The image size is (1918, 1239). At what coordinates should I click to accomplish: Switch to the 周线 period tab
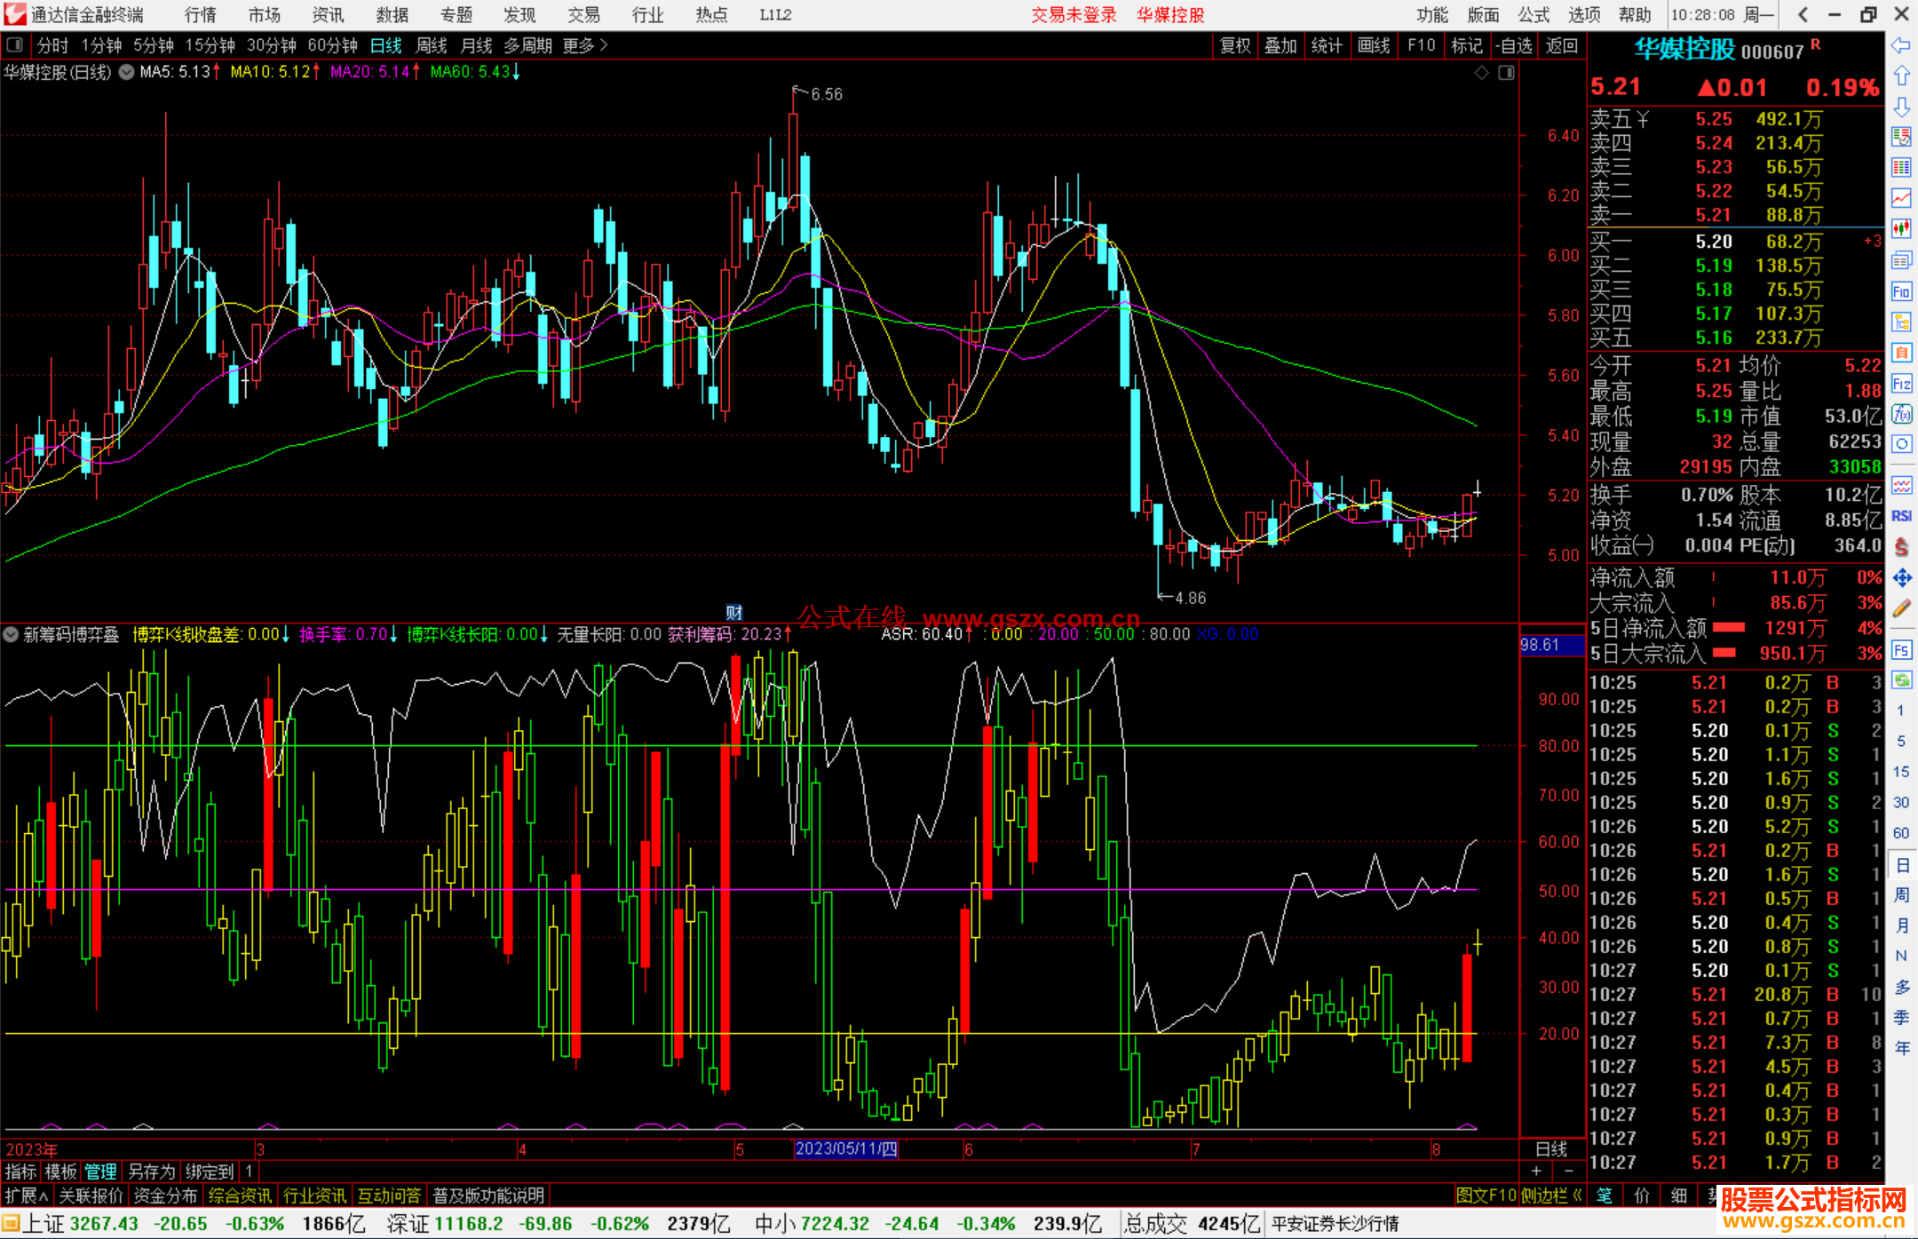tap(432, 45)
